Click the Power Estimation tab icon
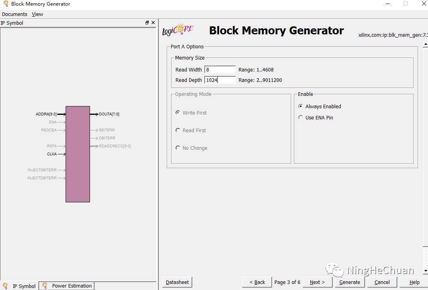This screenshot has height=290, width=428. [45, 286]
